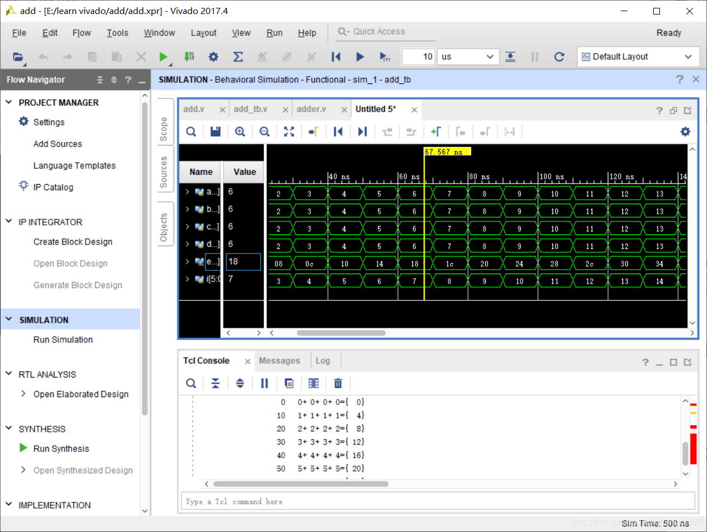Open the Default Layout dropdown

[x=638, y=57]
